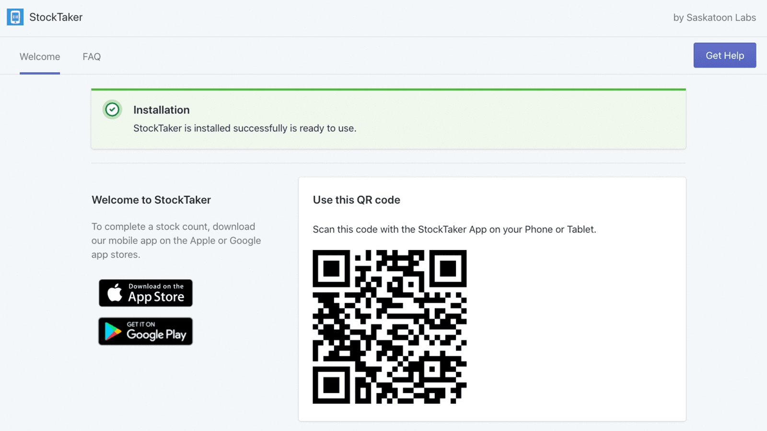767x431 pixels.
Task: Click the Apple logo on the App Store badge
Action: pos(114,293)
